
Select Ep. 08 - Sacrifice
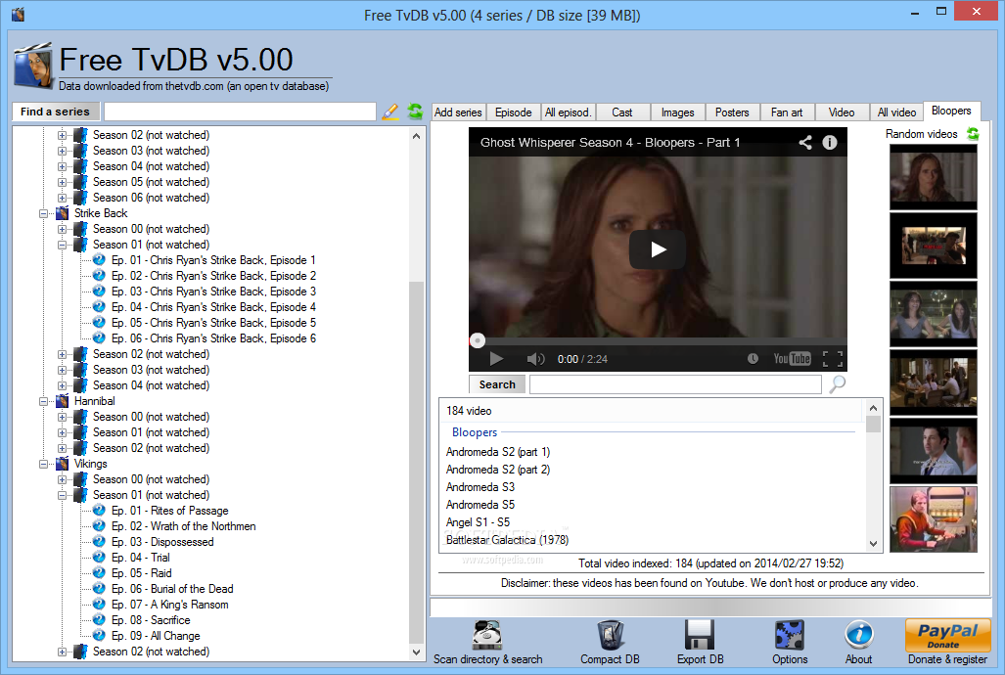click(x=151, y=620)
